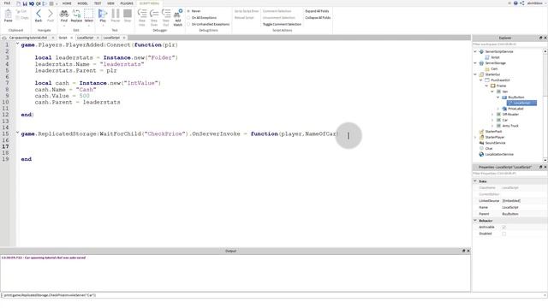The image size is (548, 308).
Task: Switch to the MODEL ribbon tab
Action: pos(83,3)
